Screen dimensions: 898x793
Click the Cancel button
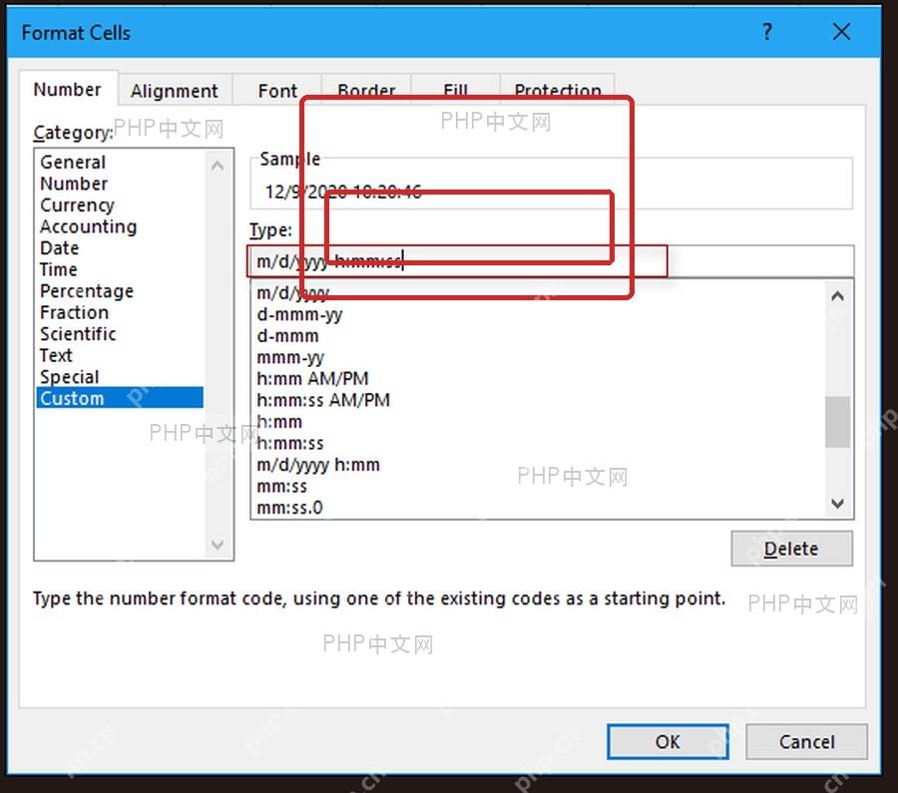point(806,741)
